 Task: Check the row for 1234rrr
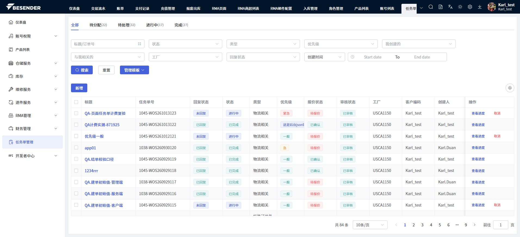[x=76, y=171]
